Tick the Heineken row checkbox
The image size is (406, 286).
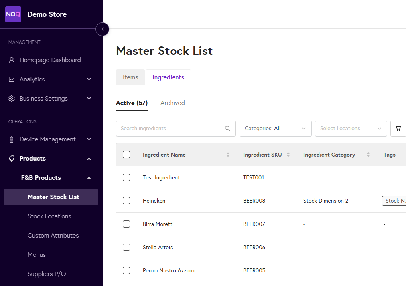point(126,201)
